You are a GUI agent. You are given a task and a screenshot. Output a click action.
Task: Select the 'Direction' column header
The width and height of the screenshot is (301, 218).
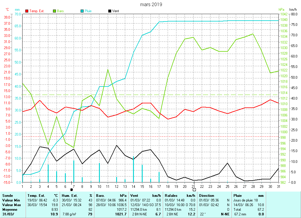coord(207,196)
